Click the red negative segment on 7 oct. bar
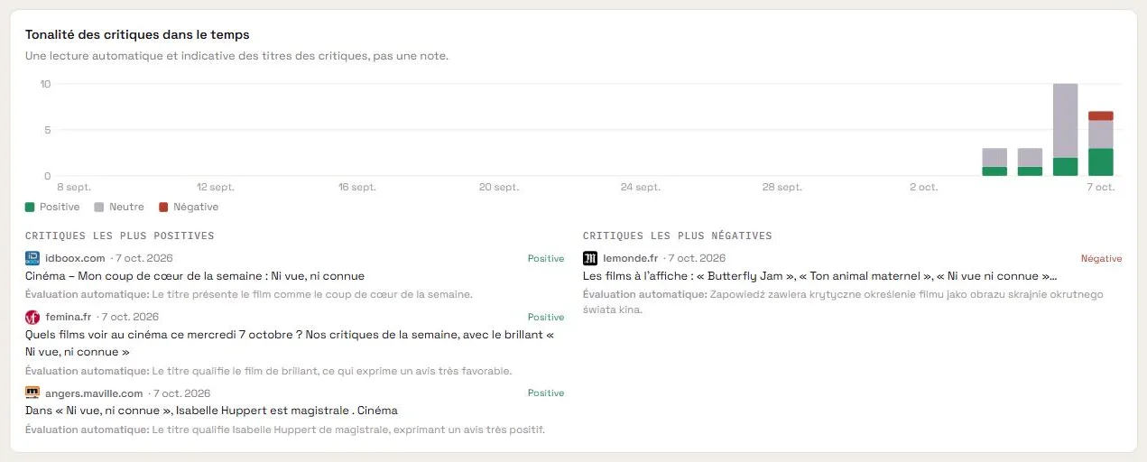1147x462 pixels. point(1100,115)
